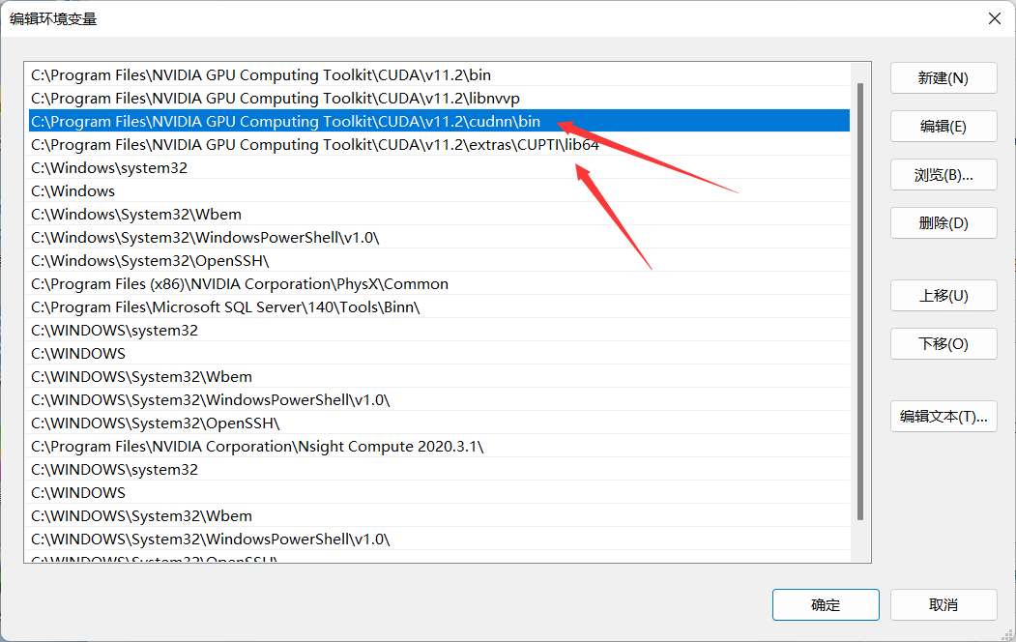Move the entry down with 下移(O)
This screenshot has height=642, width=1016.
943,343
